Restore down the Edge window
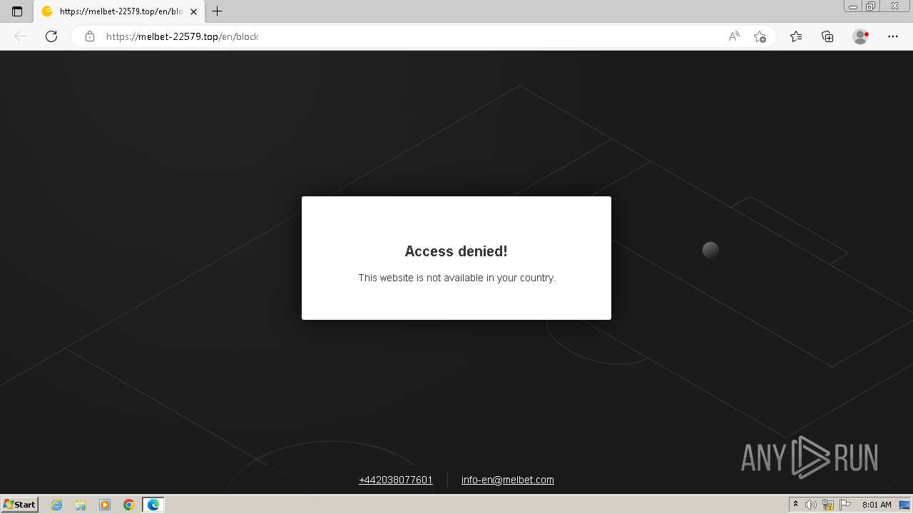 (x=871, y=6)
